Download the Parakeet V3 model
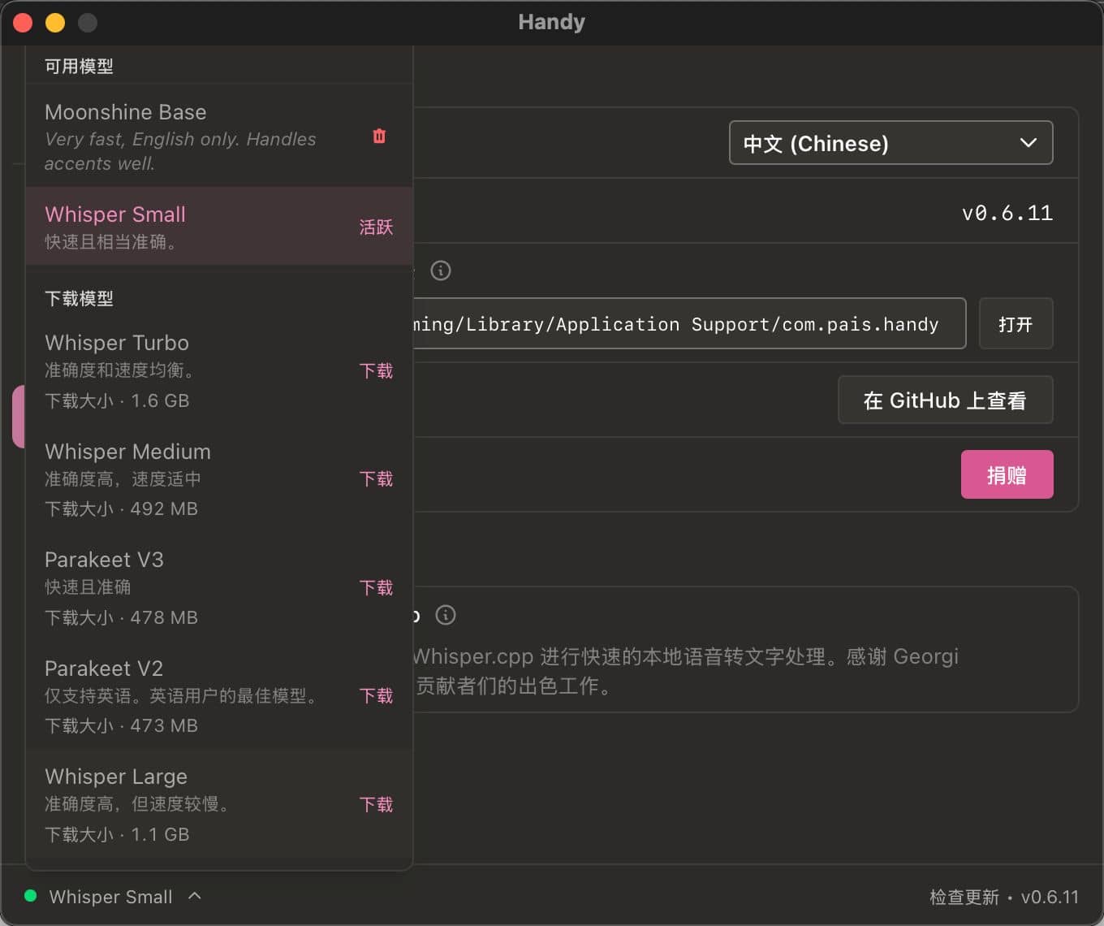 (376, 588)
